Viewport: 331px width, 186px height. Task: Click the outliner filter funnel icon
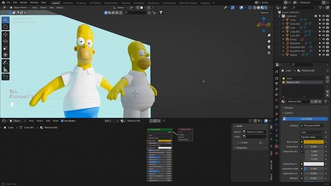(321, 8)
